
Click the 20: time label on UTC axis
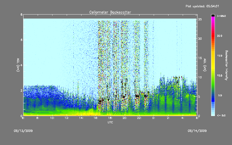click(125, 118)
